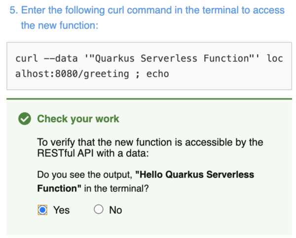Click the "Check your work" heading
Viewport: 296px width, 238px height.
pos(78,119)
